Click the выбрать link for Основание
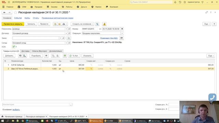This screenshot has height=123, width=219. (x=16, y=110)
